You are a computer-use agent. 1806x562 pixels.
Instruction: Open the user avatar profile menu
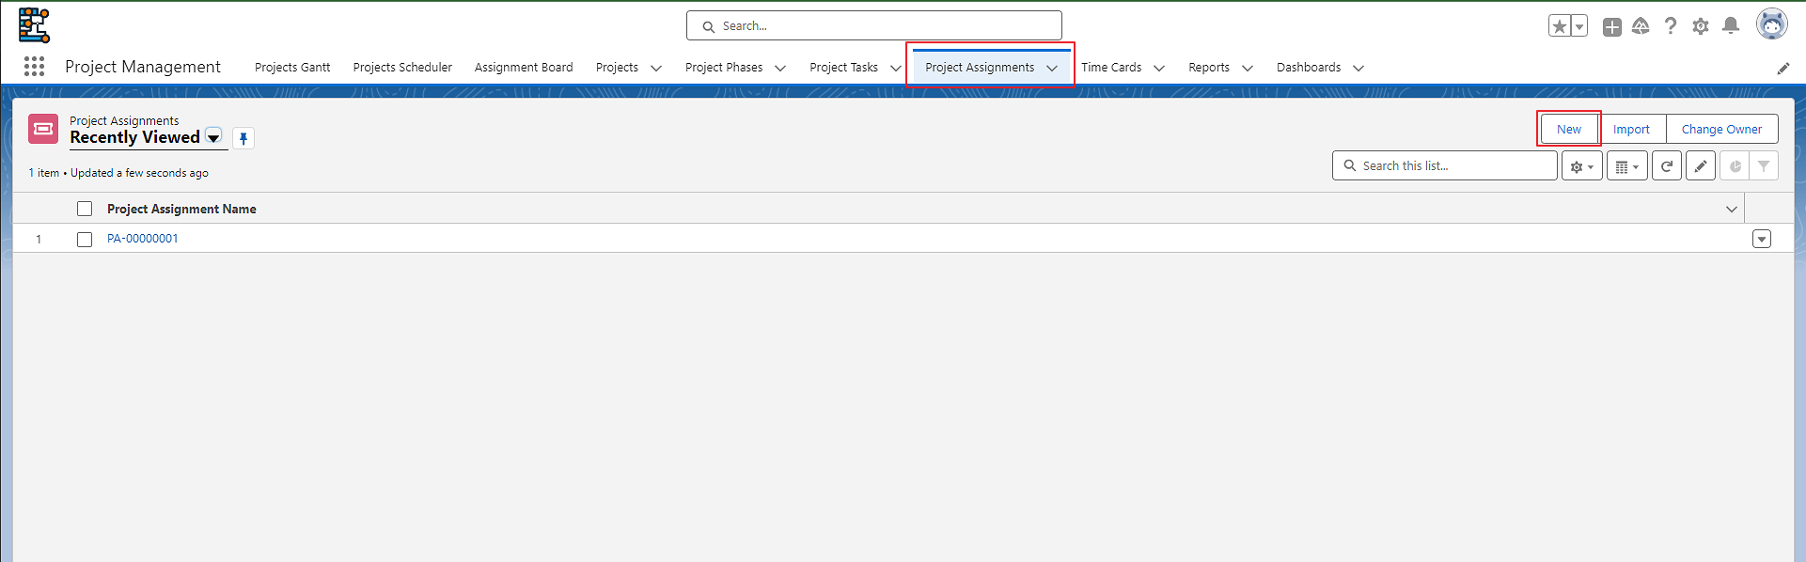[x=1771, y=25]
